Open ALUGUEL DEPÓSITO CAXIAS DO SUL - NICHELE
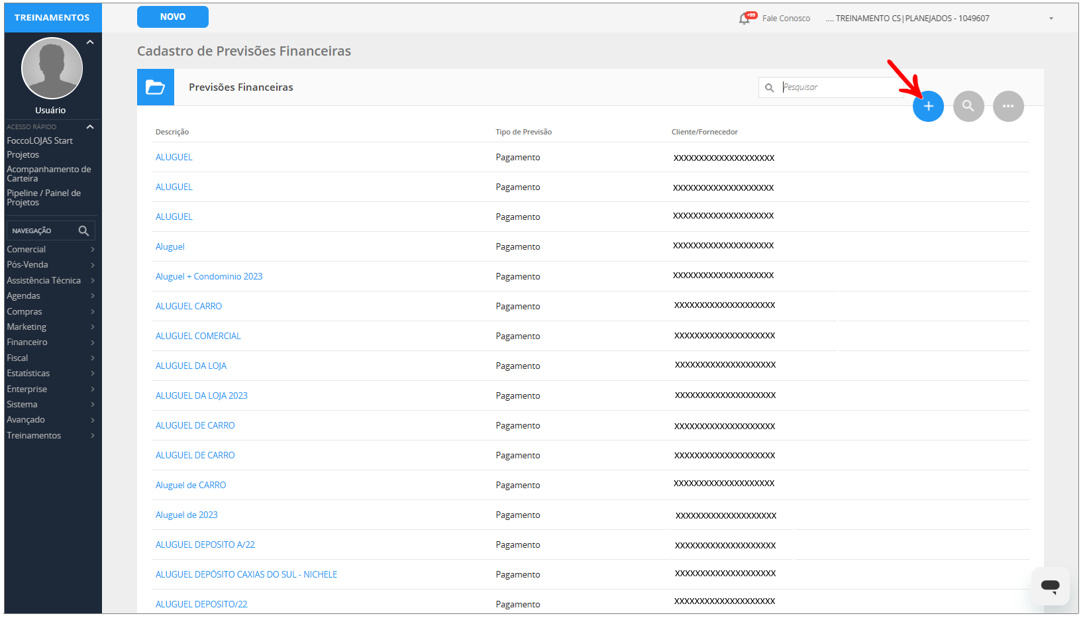The height and width of the screenshot is (618, 1083). pyautogui.click(x=246, y=575)
